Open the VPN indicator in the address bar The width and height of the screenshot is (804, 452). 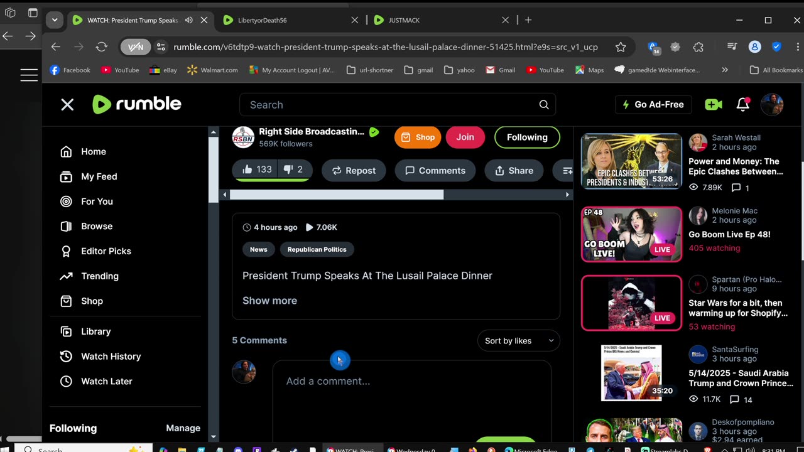click(136, 47)
